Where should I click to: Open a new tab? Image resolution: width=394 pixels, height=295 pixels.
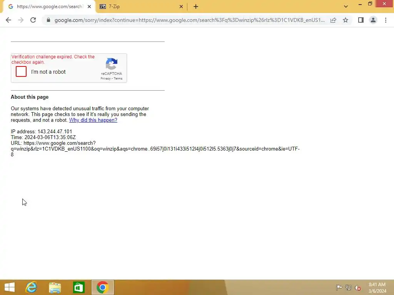click(x=196, y=7)
